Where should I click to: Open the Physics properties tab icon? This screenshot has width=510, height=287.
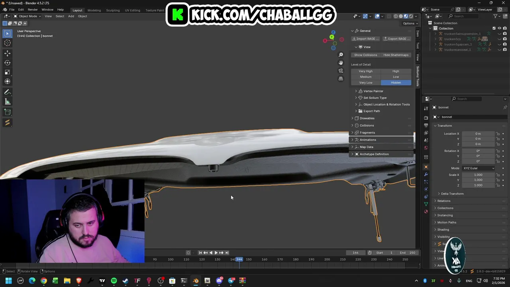point(426,189)
